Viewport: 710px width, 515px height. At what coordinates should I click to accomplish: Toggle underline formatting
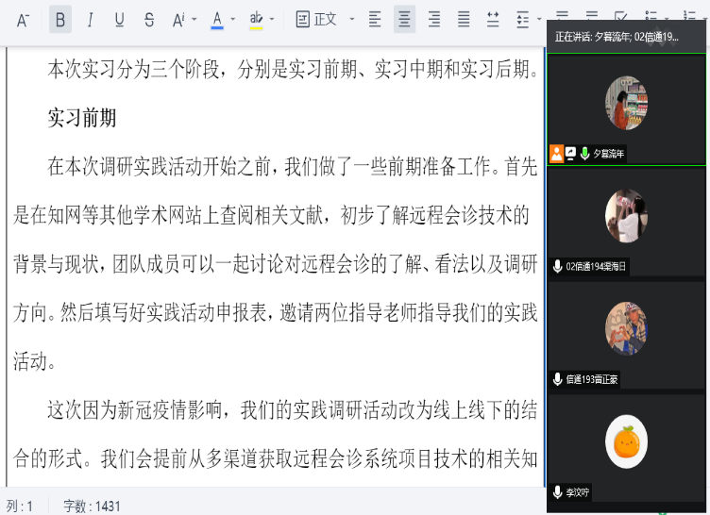click(x=119, y=19)
